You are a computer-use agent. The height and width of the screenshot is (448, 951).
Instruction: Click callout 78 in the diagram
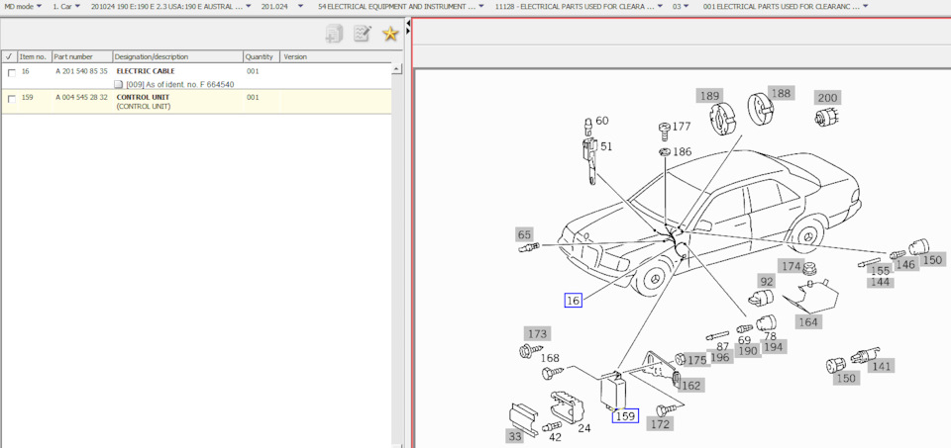pos(770,336)
